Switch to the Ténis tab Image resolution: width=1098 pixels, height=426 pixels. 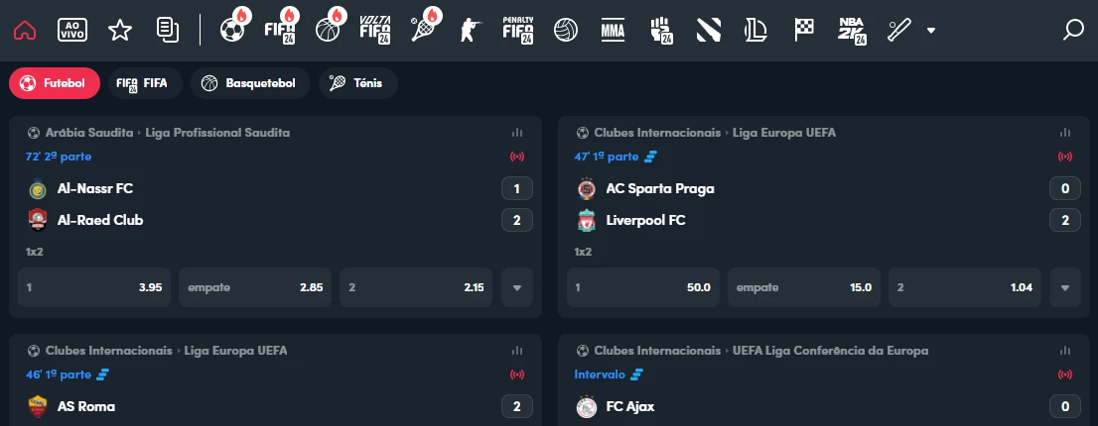(357, 84)
